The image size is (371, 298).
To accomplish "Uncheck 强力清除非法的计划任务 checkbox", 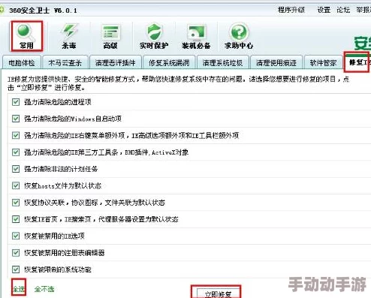I will tap(16, 169).
